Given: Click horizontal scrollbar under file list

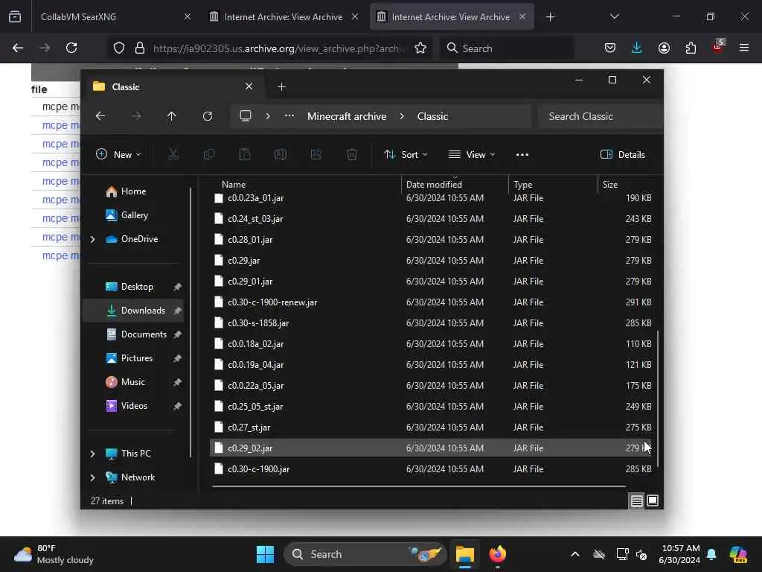Looking at the screenshot, I should pos(419,486).
